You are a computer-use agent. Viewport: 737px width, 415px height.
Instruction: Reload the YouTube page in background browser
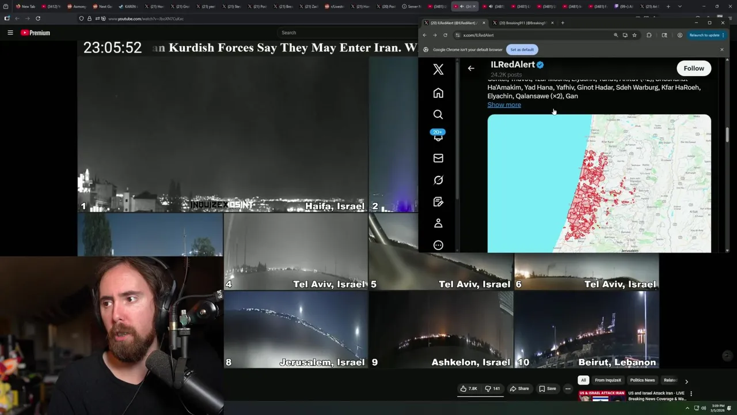pos(38,18)
